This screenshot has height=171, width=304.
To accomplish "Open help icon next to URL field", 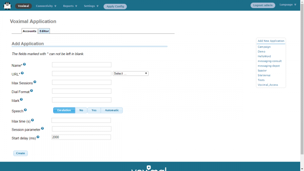I will (22, 73).
